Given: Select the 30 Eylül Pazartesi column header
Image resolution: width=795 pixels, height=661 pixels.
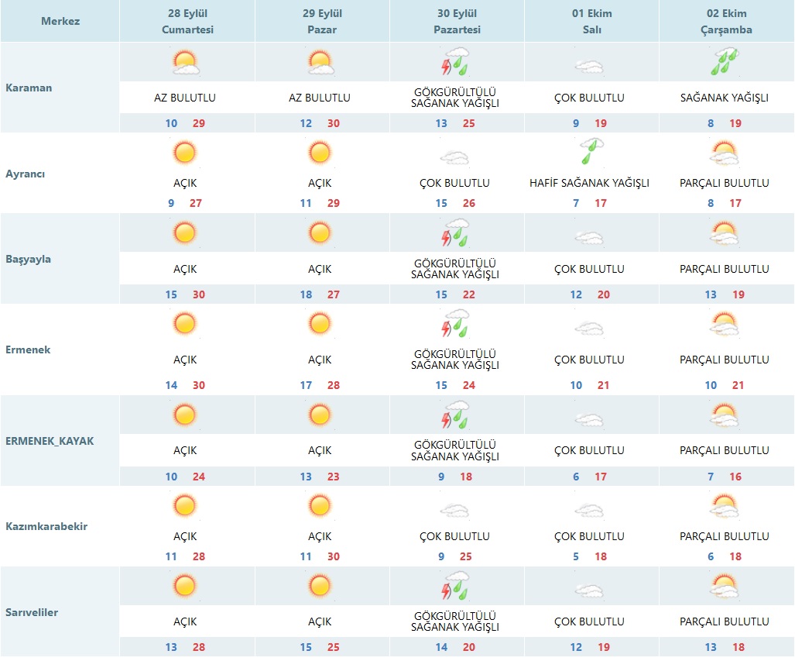Looking at the screenshot, I should click(x=457, y=22).
